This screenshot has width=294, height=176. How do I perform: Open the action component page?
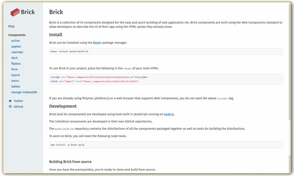point(15,40)
